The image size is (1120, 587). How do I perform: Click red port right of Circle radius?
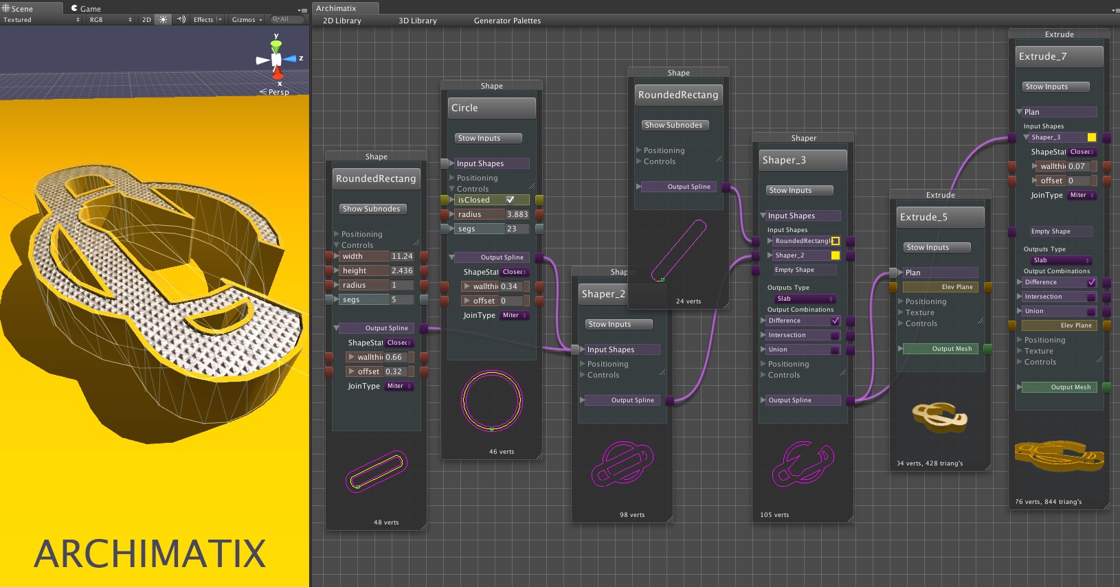point(539,214)
